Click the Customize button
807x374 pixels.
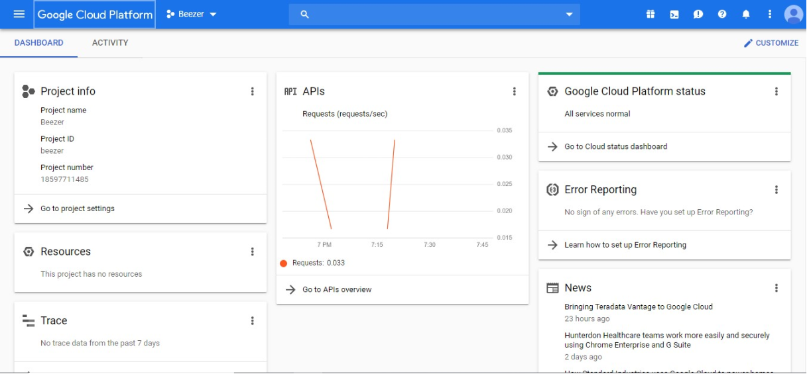point(771,43)
